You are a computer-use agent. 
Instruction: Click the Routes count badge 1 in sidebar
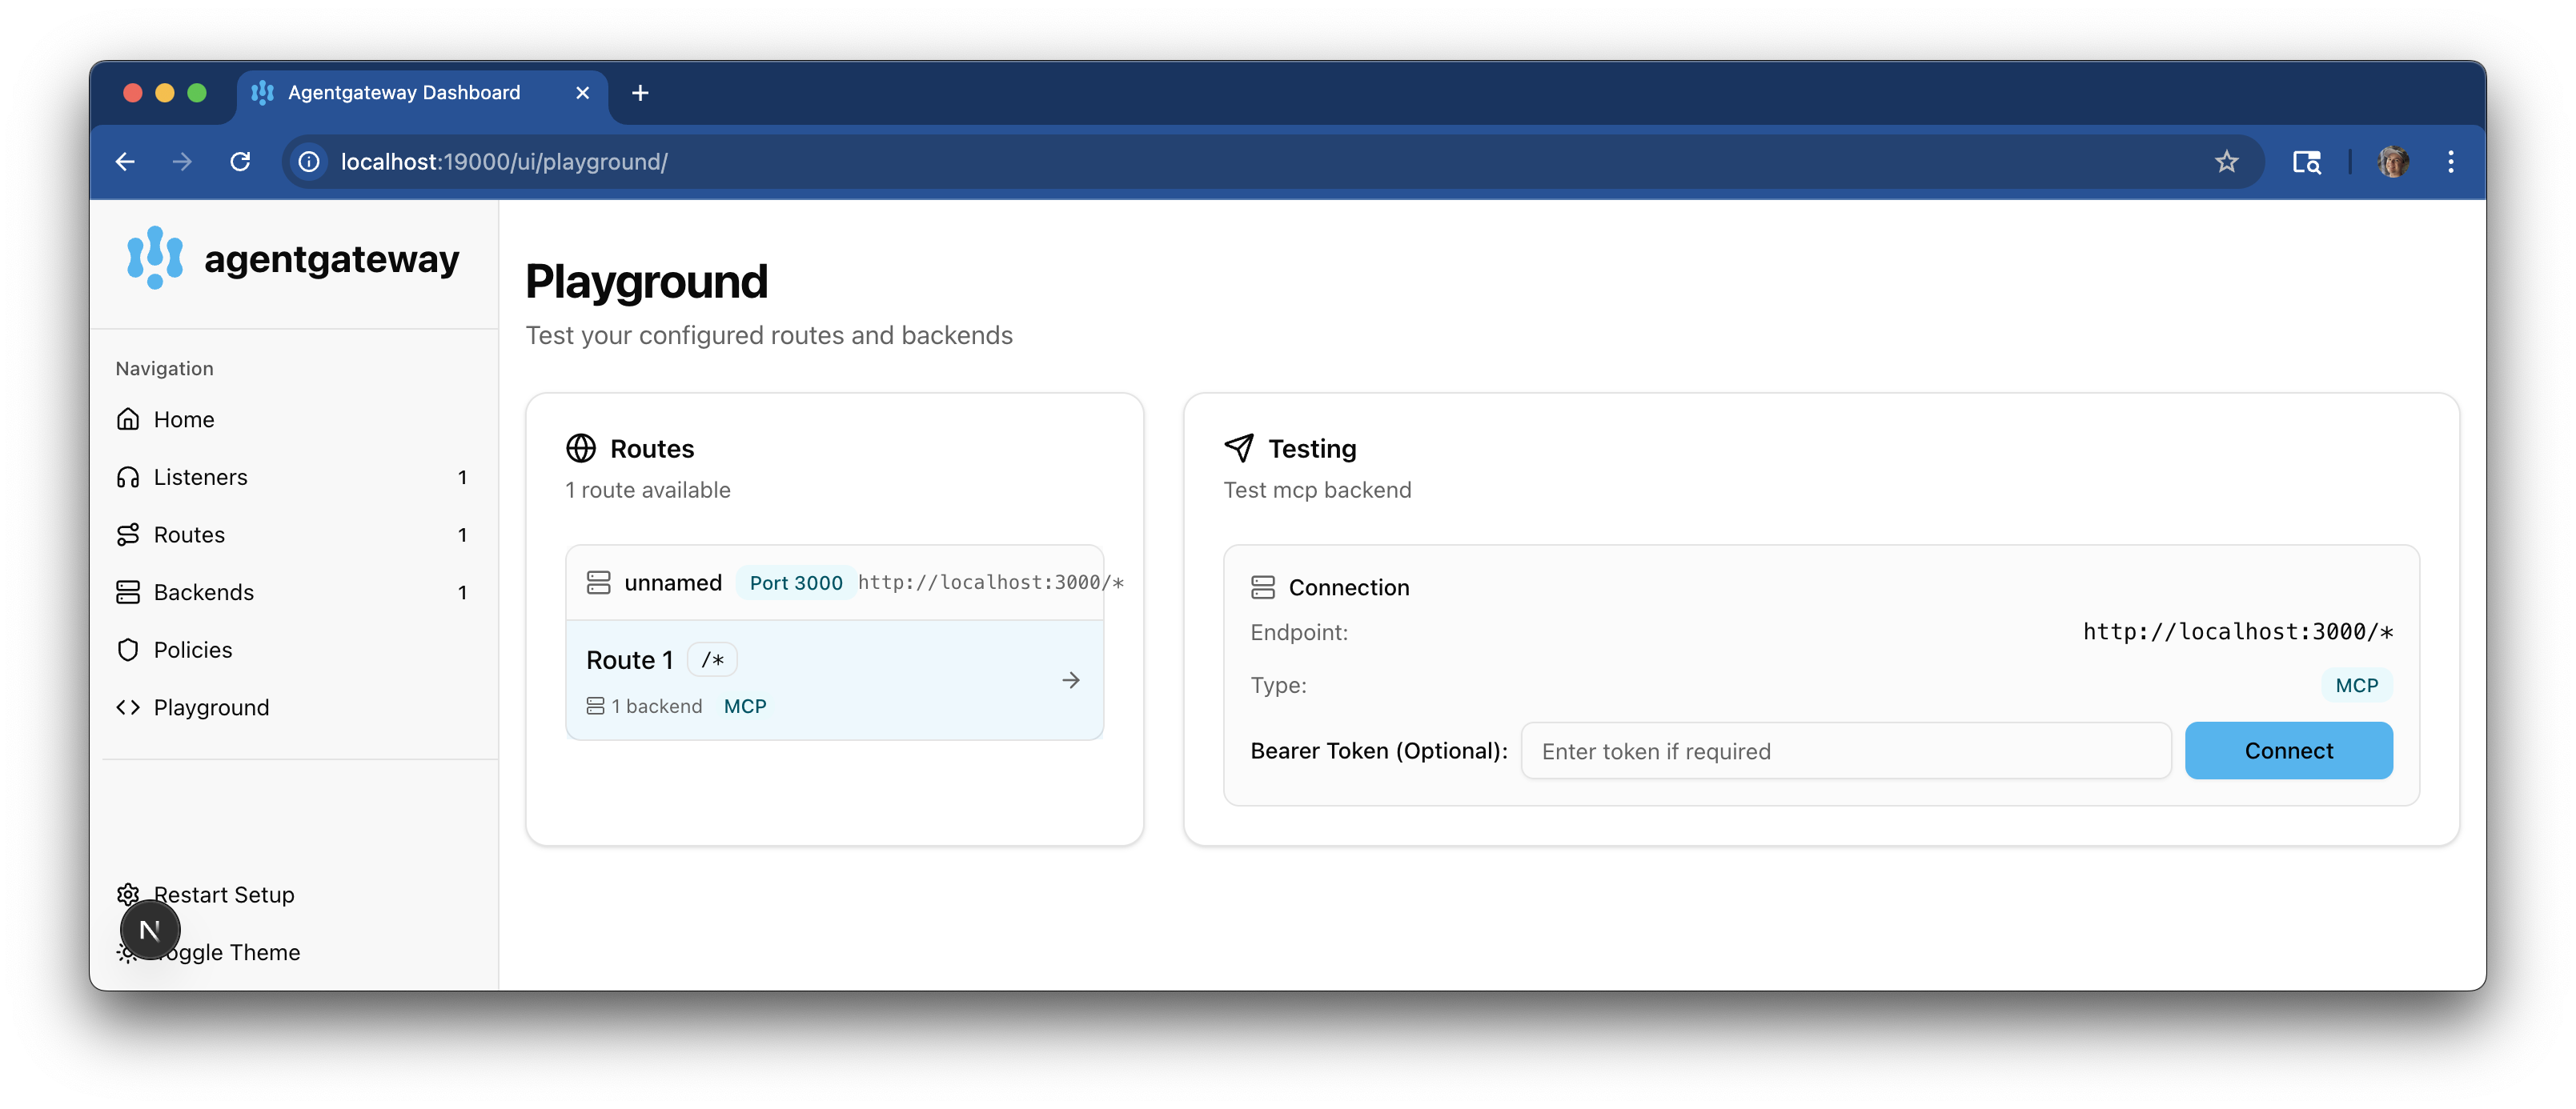click(462, 535)
